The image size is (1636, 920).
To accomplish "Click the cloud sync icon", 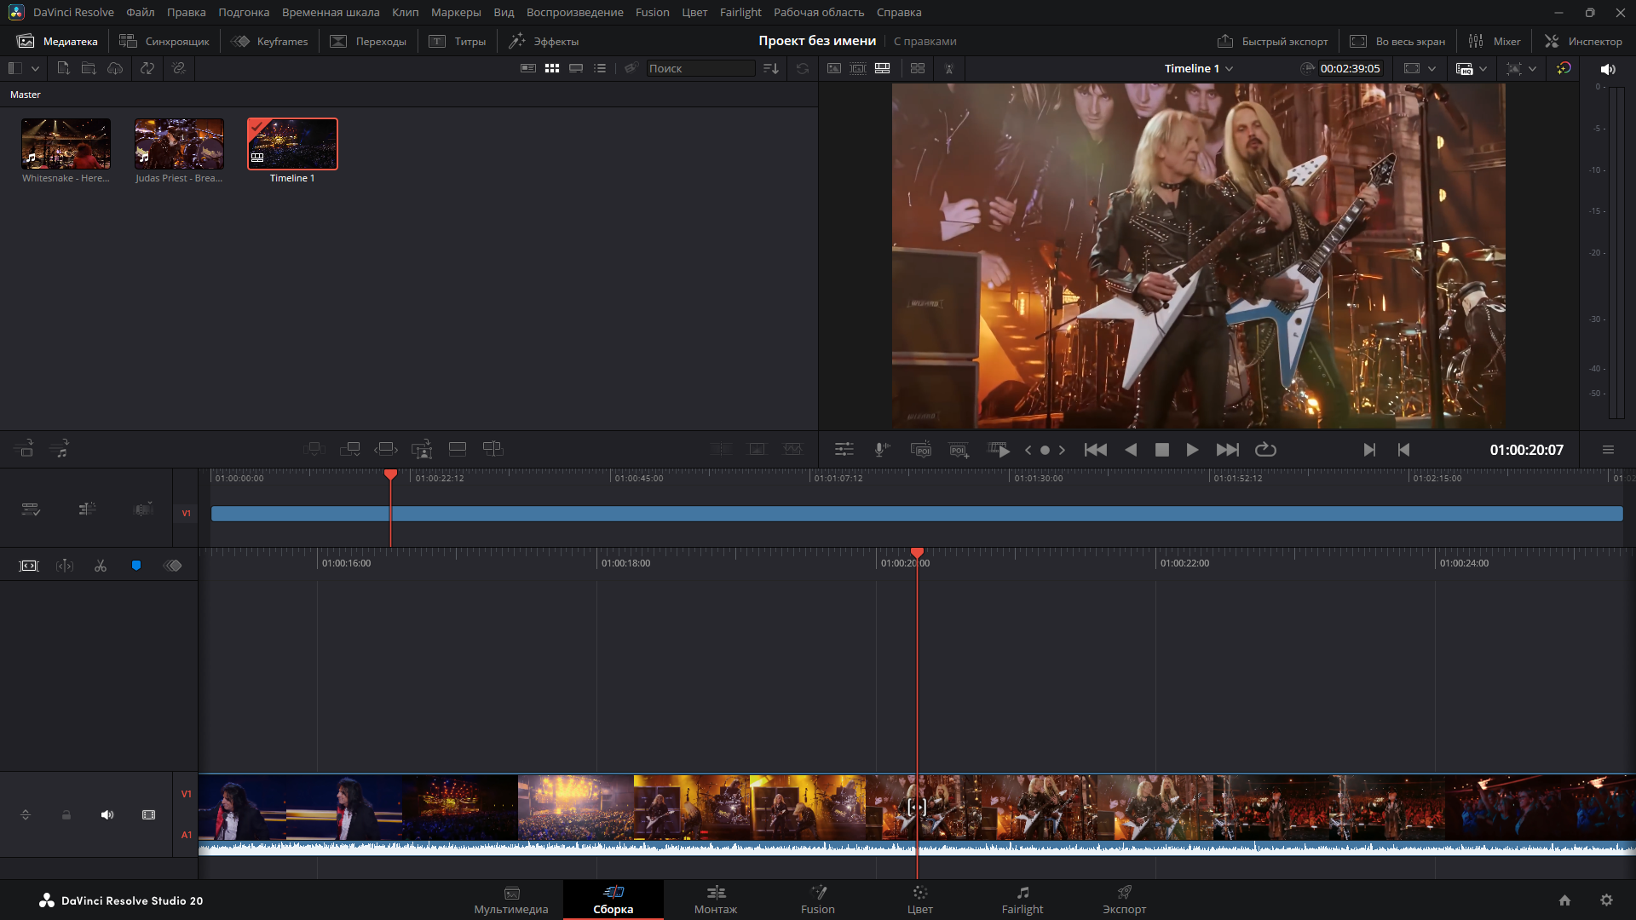I will tap(115, 68).
